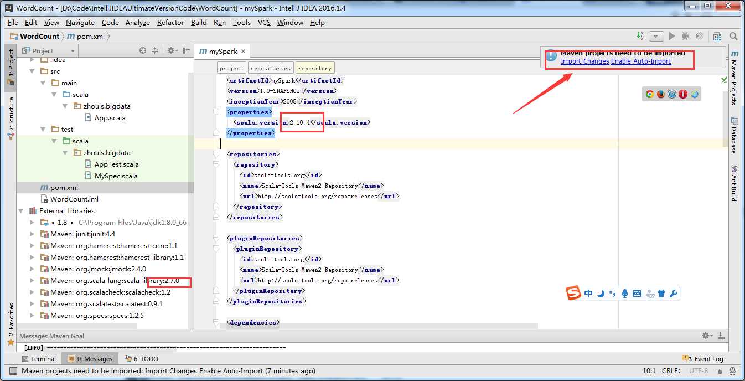Expand Maven: junit:junit:4.4 library

[32, 234]
